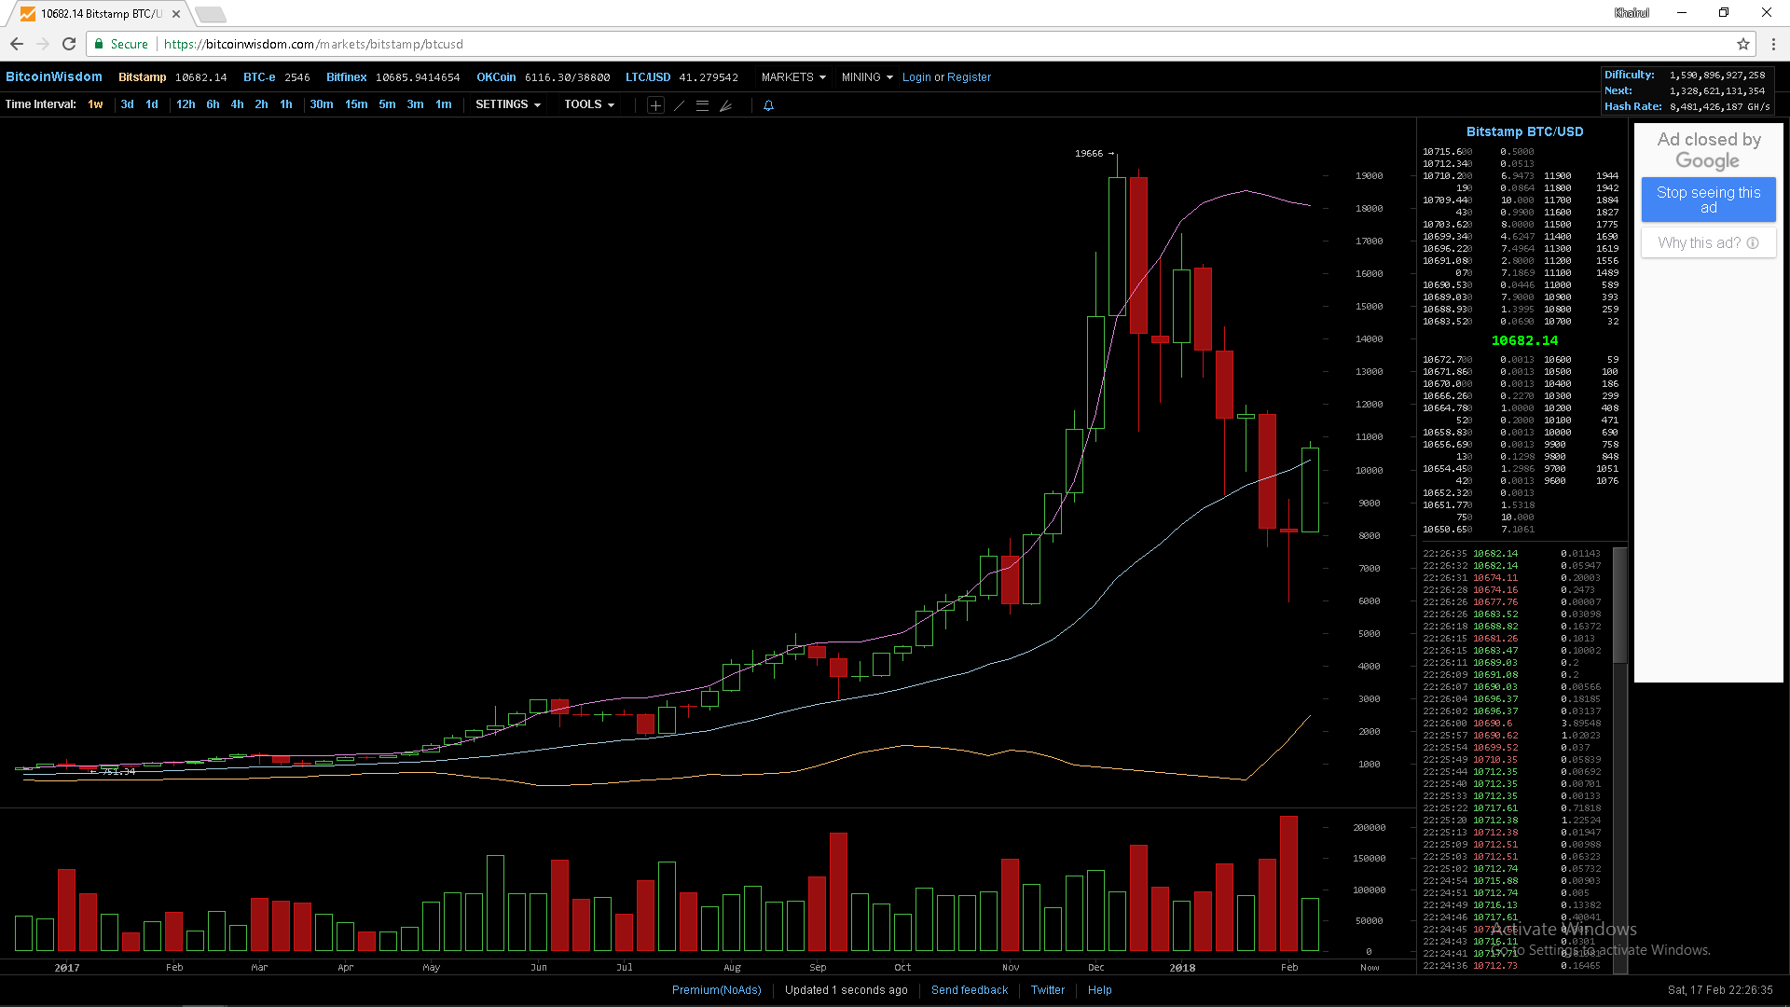Close the Bitstamp BTC/USD browser tab
1790x1007 pixels.
click(x=176, y=14)
